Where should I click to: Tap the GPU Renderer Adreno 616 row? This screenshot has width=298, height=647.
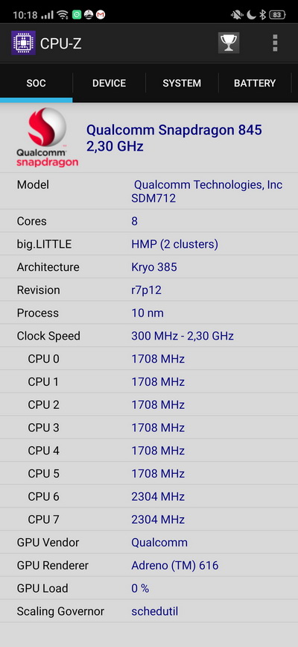point(149,566)
